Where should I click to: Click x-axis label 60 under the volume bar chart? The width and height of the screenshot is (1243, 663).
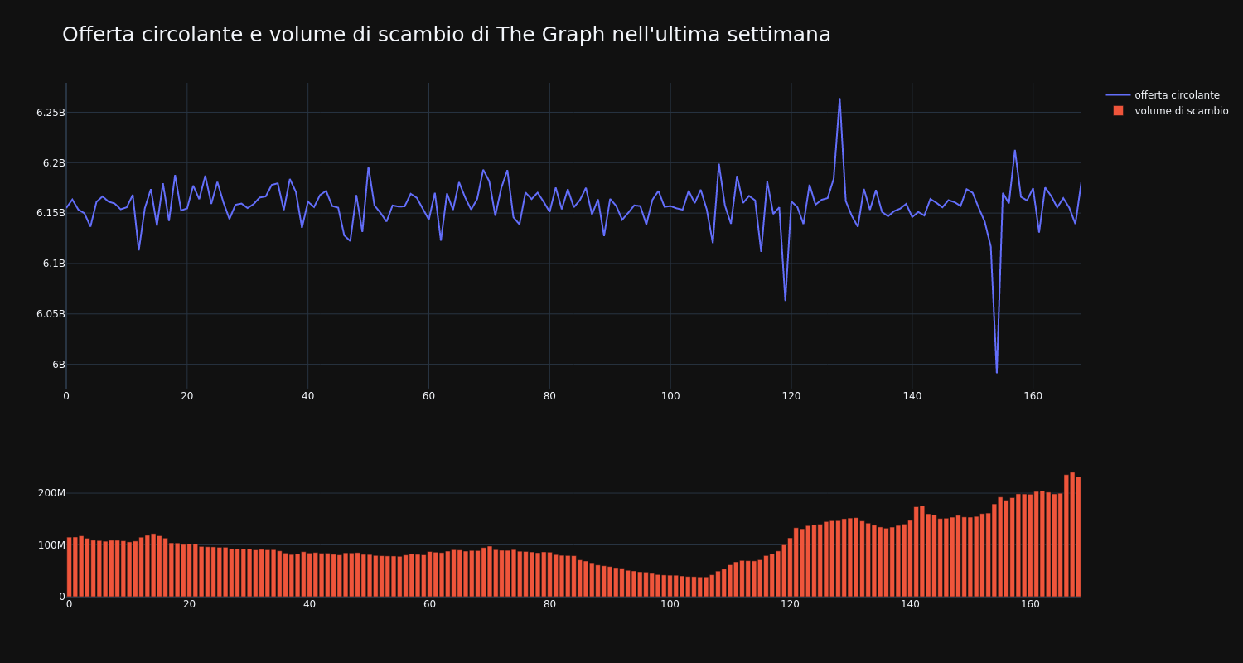(x=429, y=604)
